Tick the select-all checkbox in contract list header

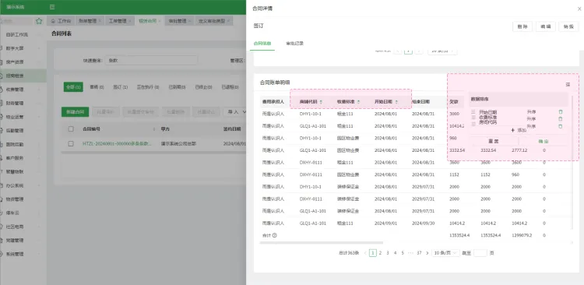point(71,129)
